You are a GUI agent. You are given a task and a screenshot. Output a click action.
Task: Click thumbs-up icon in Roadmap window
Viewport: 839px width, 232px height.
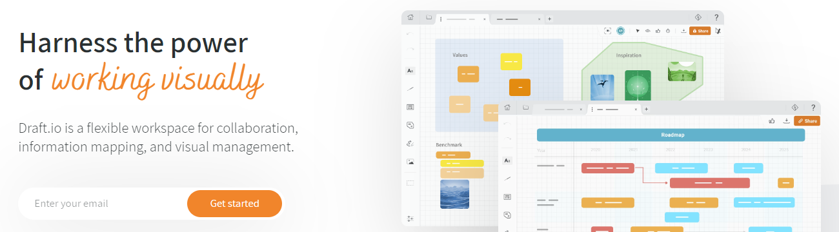pos(772,121)
